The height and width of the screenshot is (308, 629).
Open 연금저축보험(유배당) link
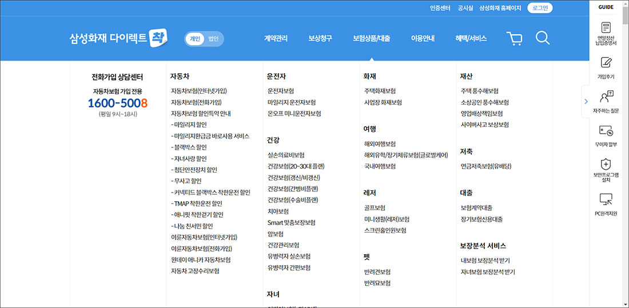click(486, 166)
